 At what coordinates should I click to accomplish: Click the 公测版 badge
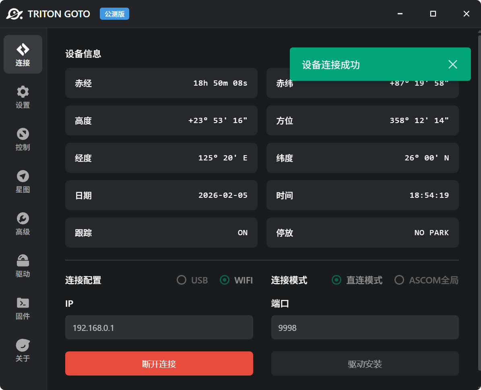click(114, 14)
